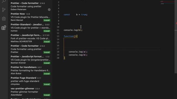Open the Extensions view icon
Image resolution: width=177 pixels, height=99 pixels.
4,28
